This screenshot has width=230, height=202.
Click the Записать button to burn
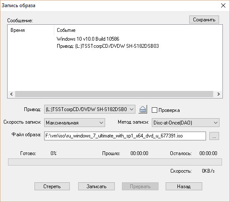point(96,186)
